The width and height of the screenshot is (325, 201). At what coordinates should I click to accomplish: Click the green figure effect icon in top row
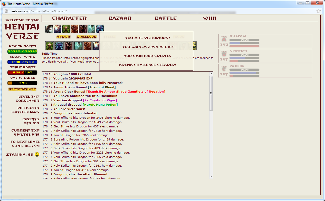(66, 28)
